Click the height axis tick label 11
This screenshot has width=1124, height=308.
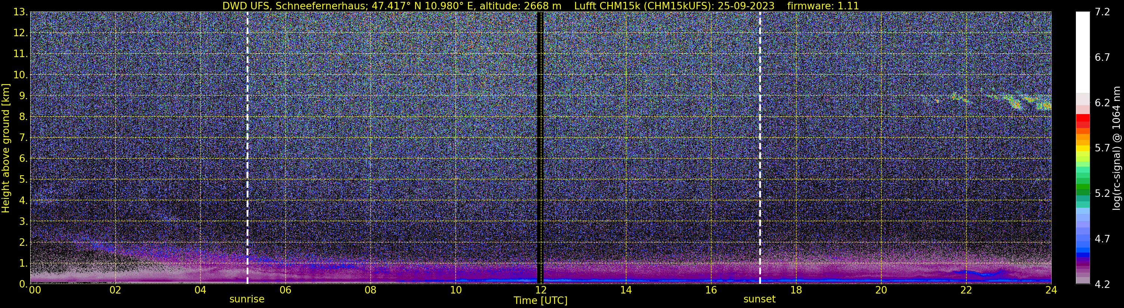(x=21, y=54)
